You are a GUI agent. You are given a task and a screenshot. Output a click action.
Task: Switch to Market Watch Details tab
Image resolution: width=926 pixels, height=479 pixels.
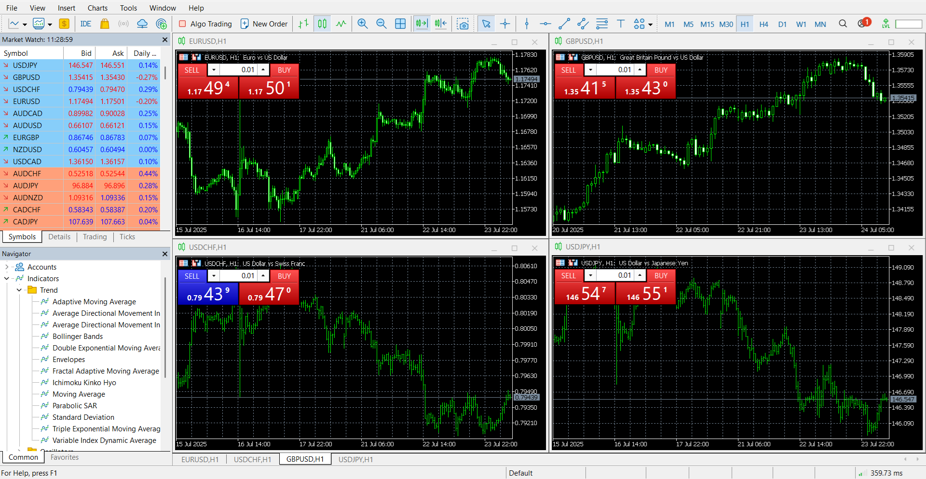pos(59,237)
